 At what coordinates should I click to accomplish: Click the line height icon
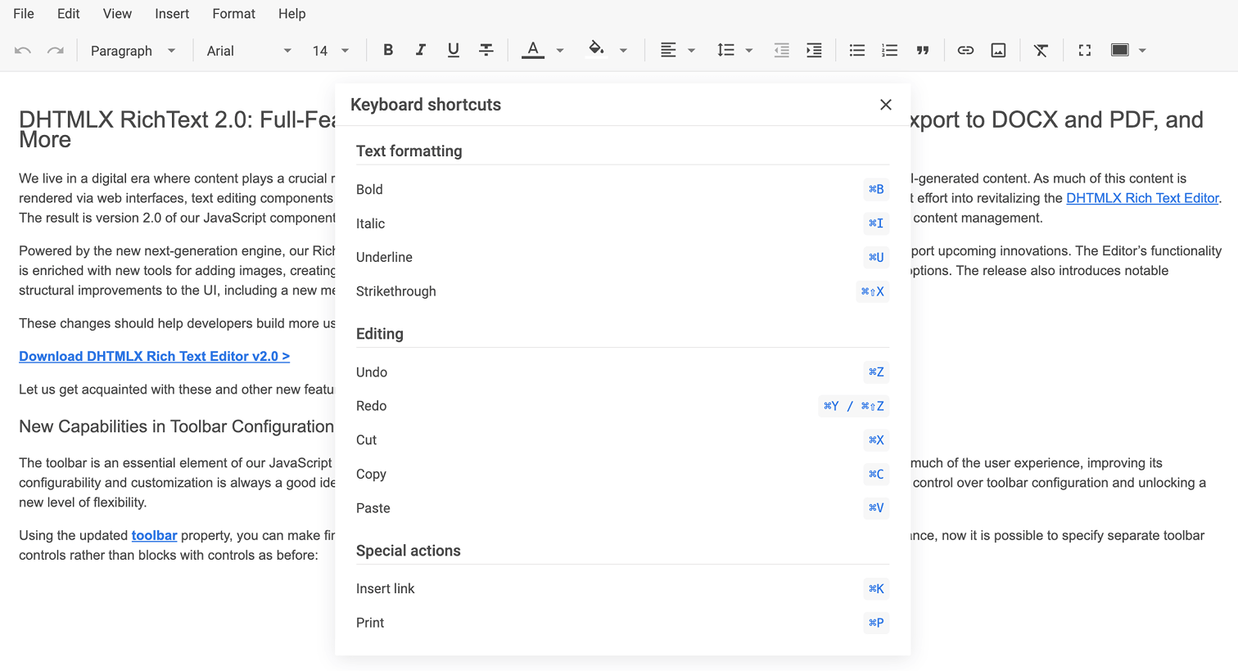[x=725, y=50]
